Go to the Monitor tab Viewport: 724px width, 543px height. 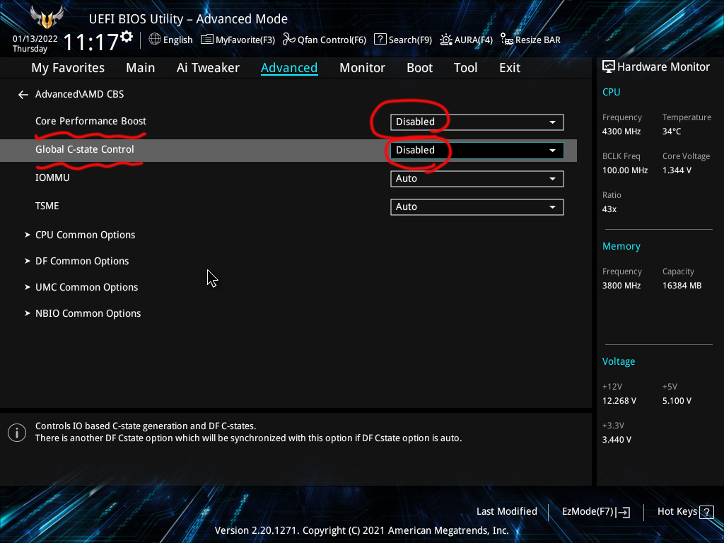362,68
